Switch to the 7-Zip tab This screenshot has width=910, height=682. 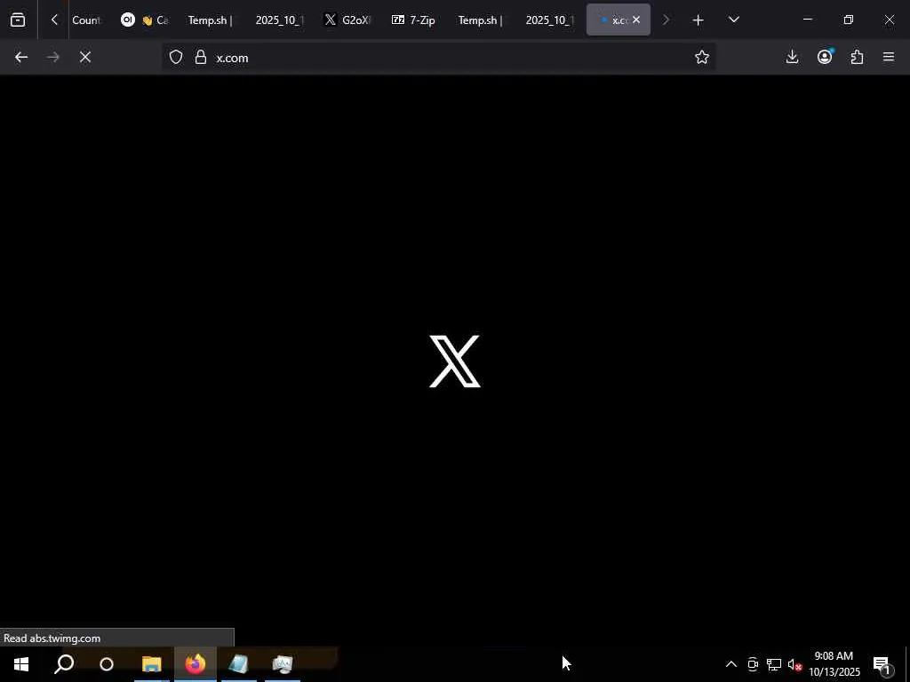[x=414, y=20]
